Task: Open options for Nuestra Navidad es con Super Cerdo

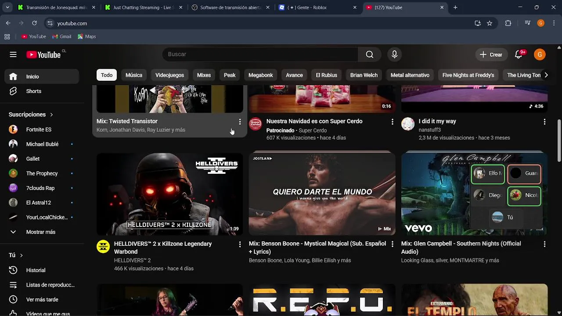Action: coord(393,122)
